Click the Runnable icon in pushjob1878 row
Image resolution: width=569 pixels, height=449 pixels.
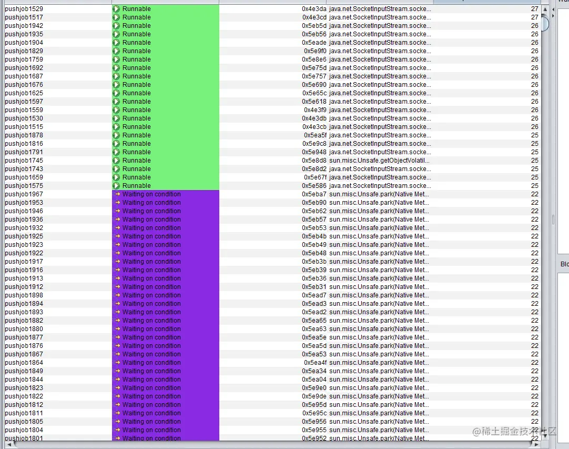pos(116,135)
